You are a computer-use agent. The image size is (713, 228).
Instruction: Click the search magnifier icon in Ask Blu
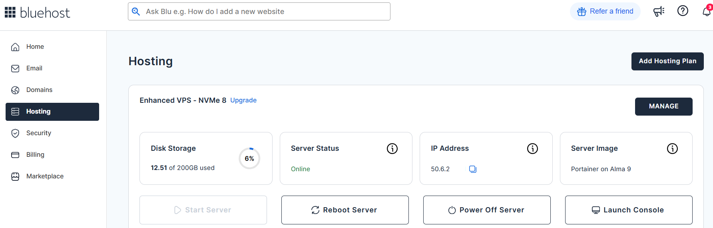click(x=136, y=12)
